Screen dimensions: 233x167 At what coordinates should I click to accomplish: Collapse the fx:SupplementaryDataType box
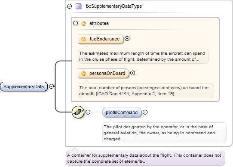[69, 6]
